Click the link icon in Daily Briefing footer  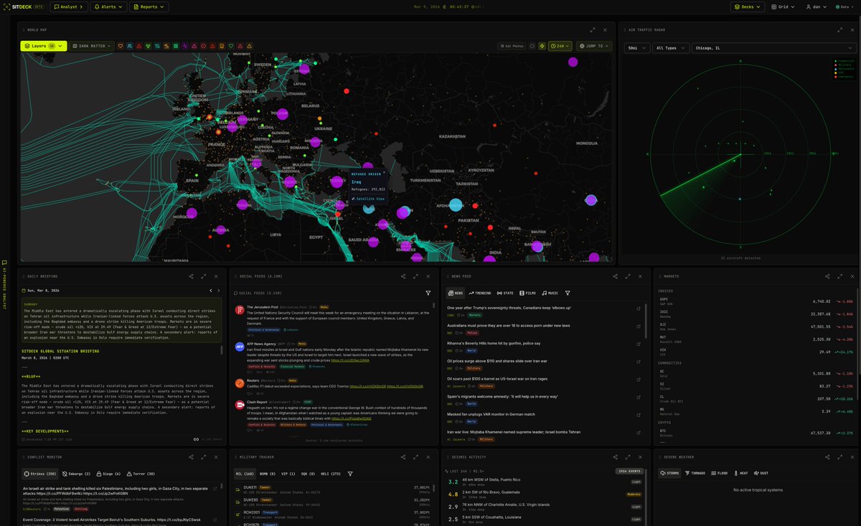[x=196, y=439]
